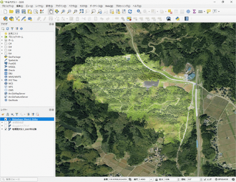The height and width of the screenshot is (182, 236).
Task: Select the Pan Map hand tool
Action: coord(51,11)
